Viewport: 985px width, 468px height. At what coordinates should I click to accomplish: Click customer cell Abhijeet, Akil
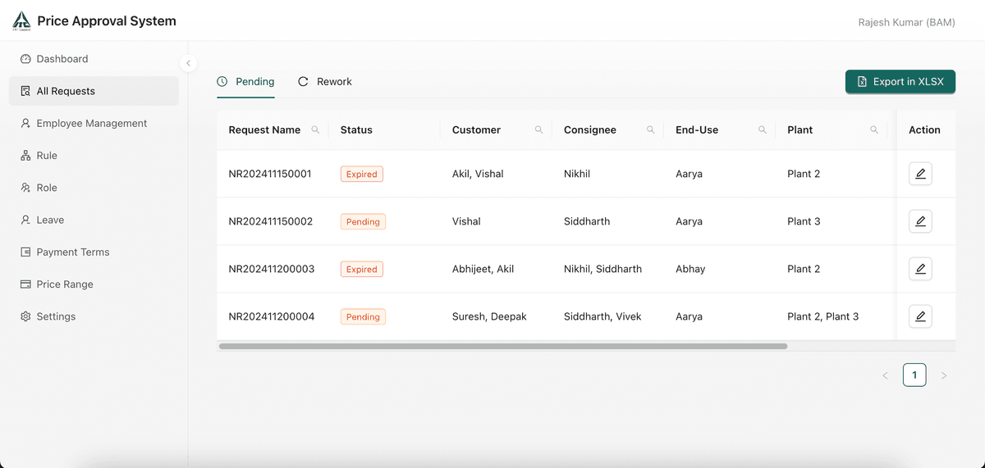(483, 269)
